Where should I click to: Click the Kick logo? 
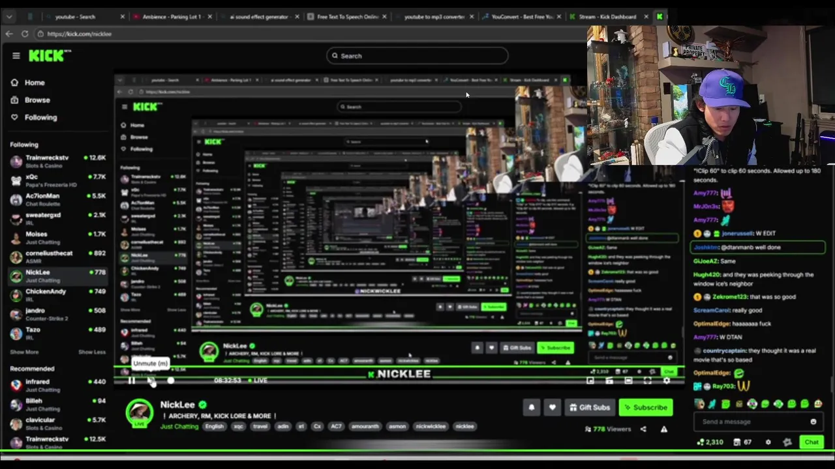[49, 55]
